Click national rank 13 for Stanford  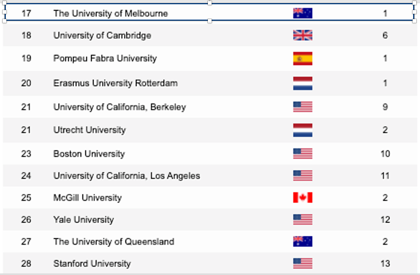[x=385, y=263]
